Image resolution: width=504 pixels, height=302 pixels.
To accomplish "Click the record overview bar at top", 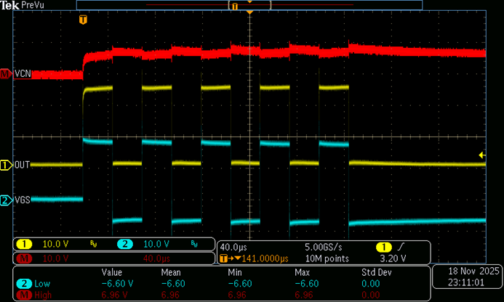I will pos(249,5).
